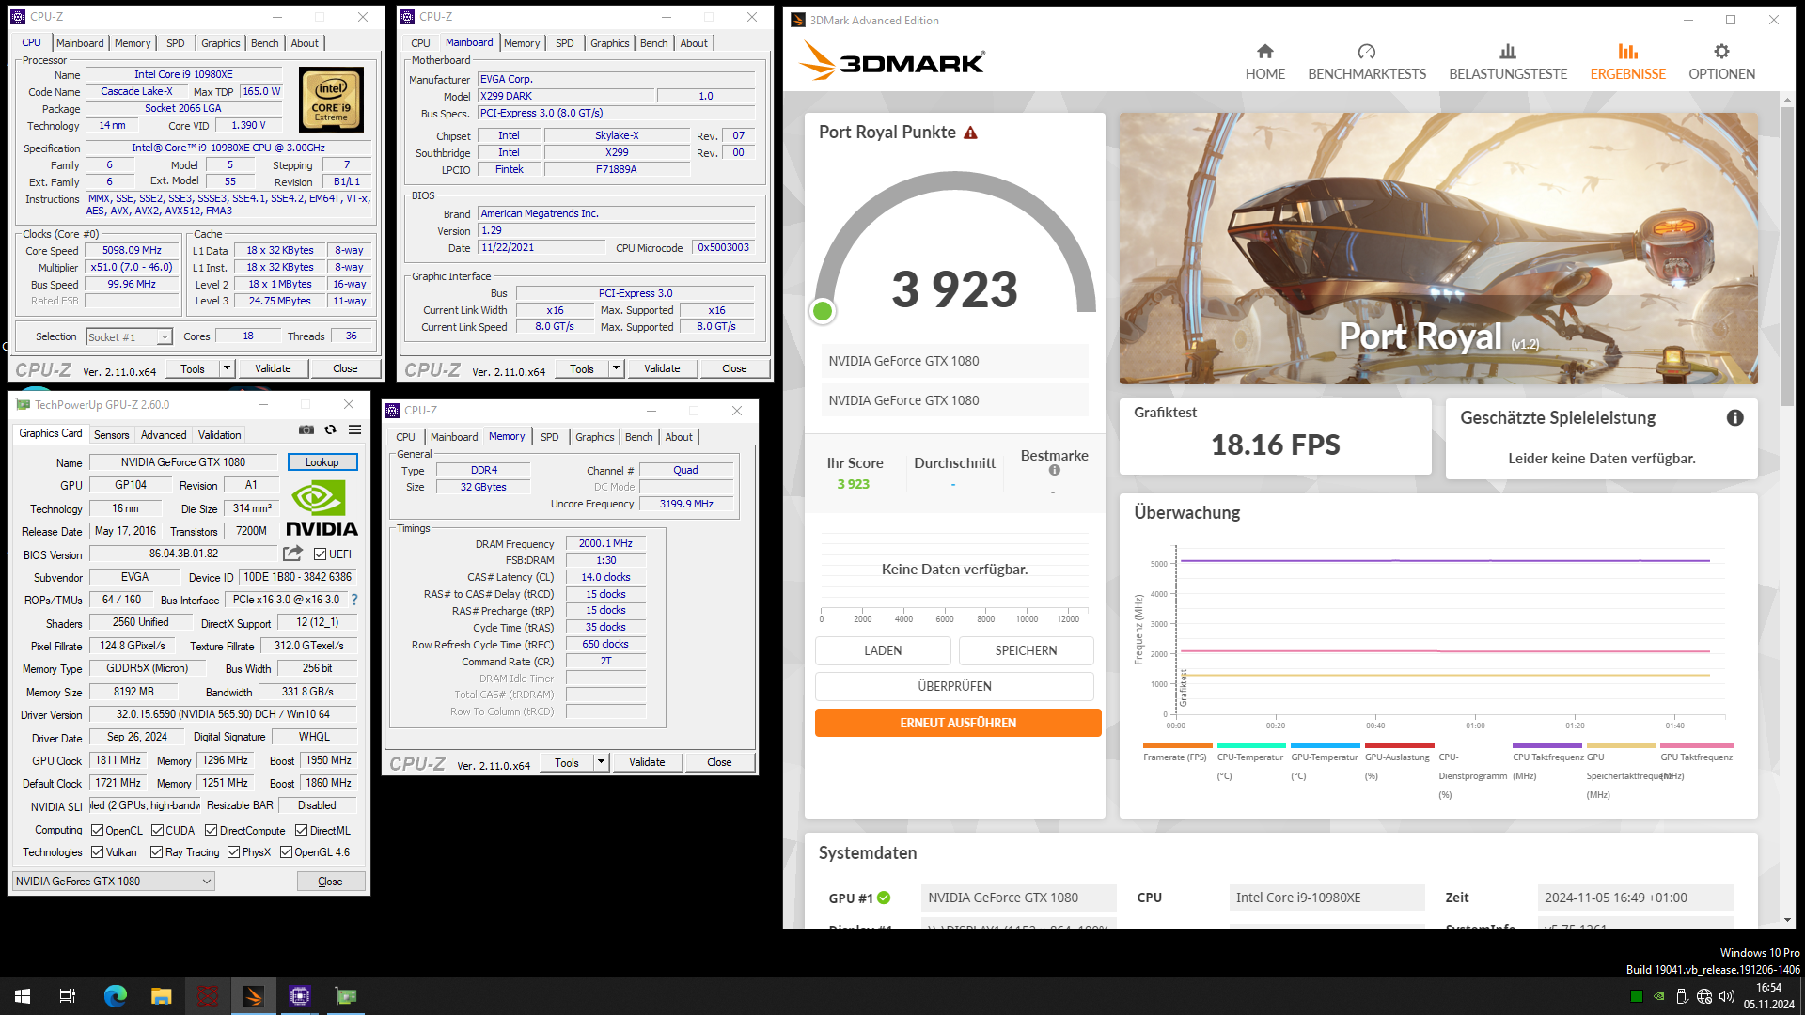Click the Intel Core i9 logo in CPU-Z
The image size is (1805, 1015).
[x=331, y=99]
